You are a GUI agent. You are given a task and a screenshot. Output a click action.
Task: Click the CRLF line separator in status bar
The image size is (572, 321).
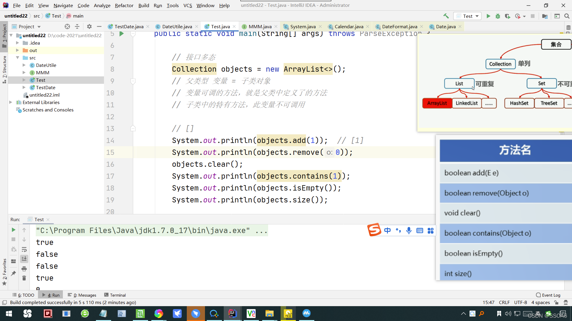tap(504, 302)
